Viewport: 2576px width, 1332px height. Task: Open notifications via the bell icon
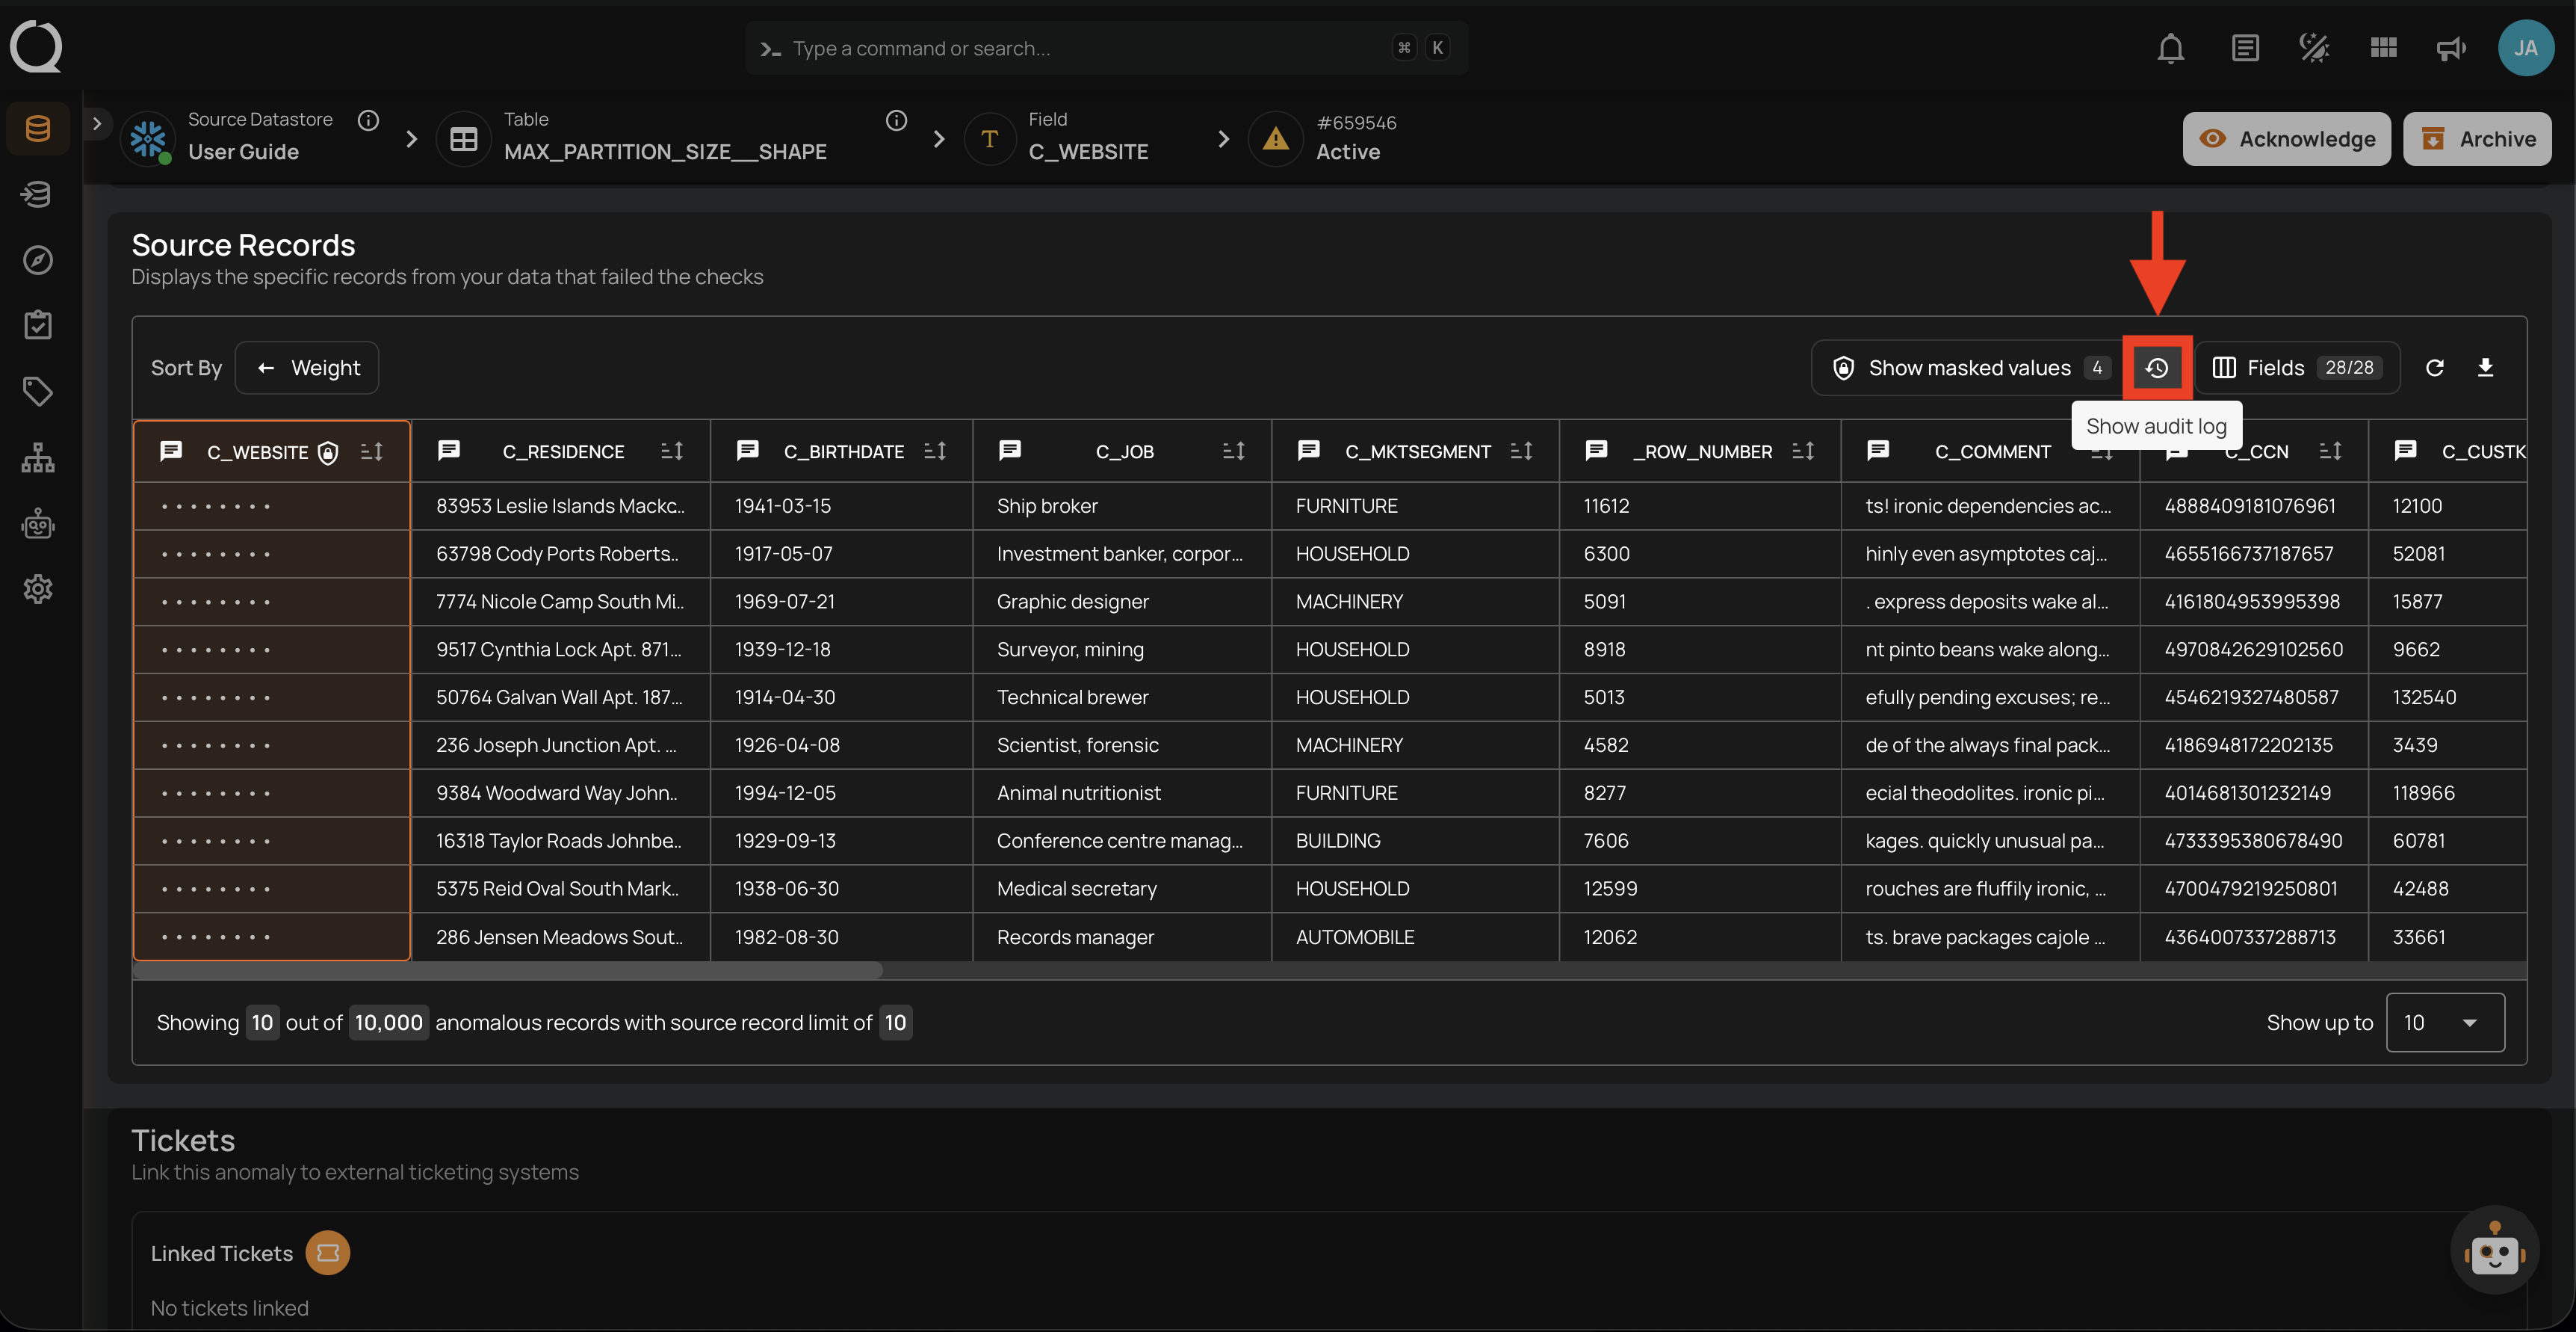tap(2170, 47)
